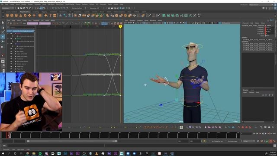Open the Modeling menu set dropdown
The height and width of the screenshot is (156, 277).
pos(8,8)
